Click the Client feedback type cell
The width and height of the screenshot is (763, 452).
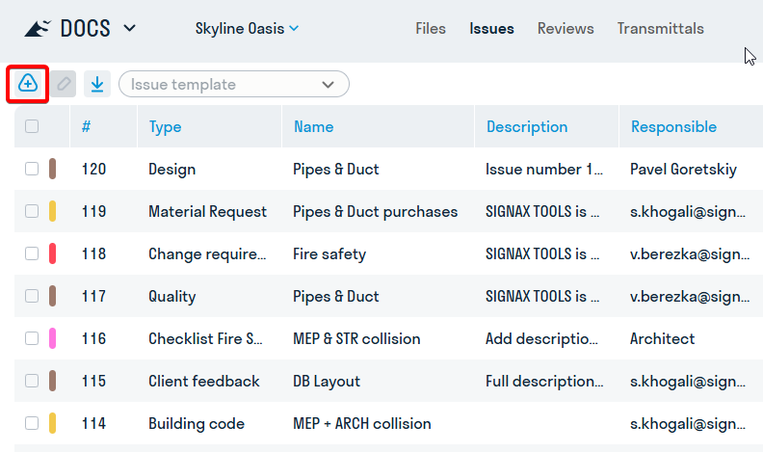click(x=204, y=381)
